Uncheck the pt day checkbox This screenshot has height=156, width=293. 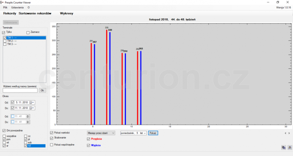tap(26, 139)
